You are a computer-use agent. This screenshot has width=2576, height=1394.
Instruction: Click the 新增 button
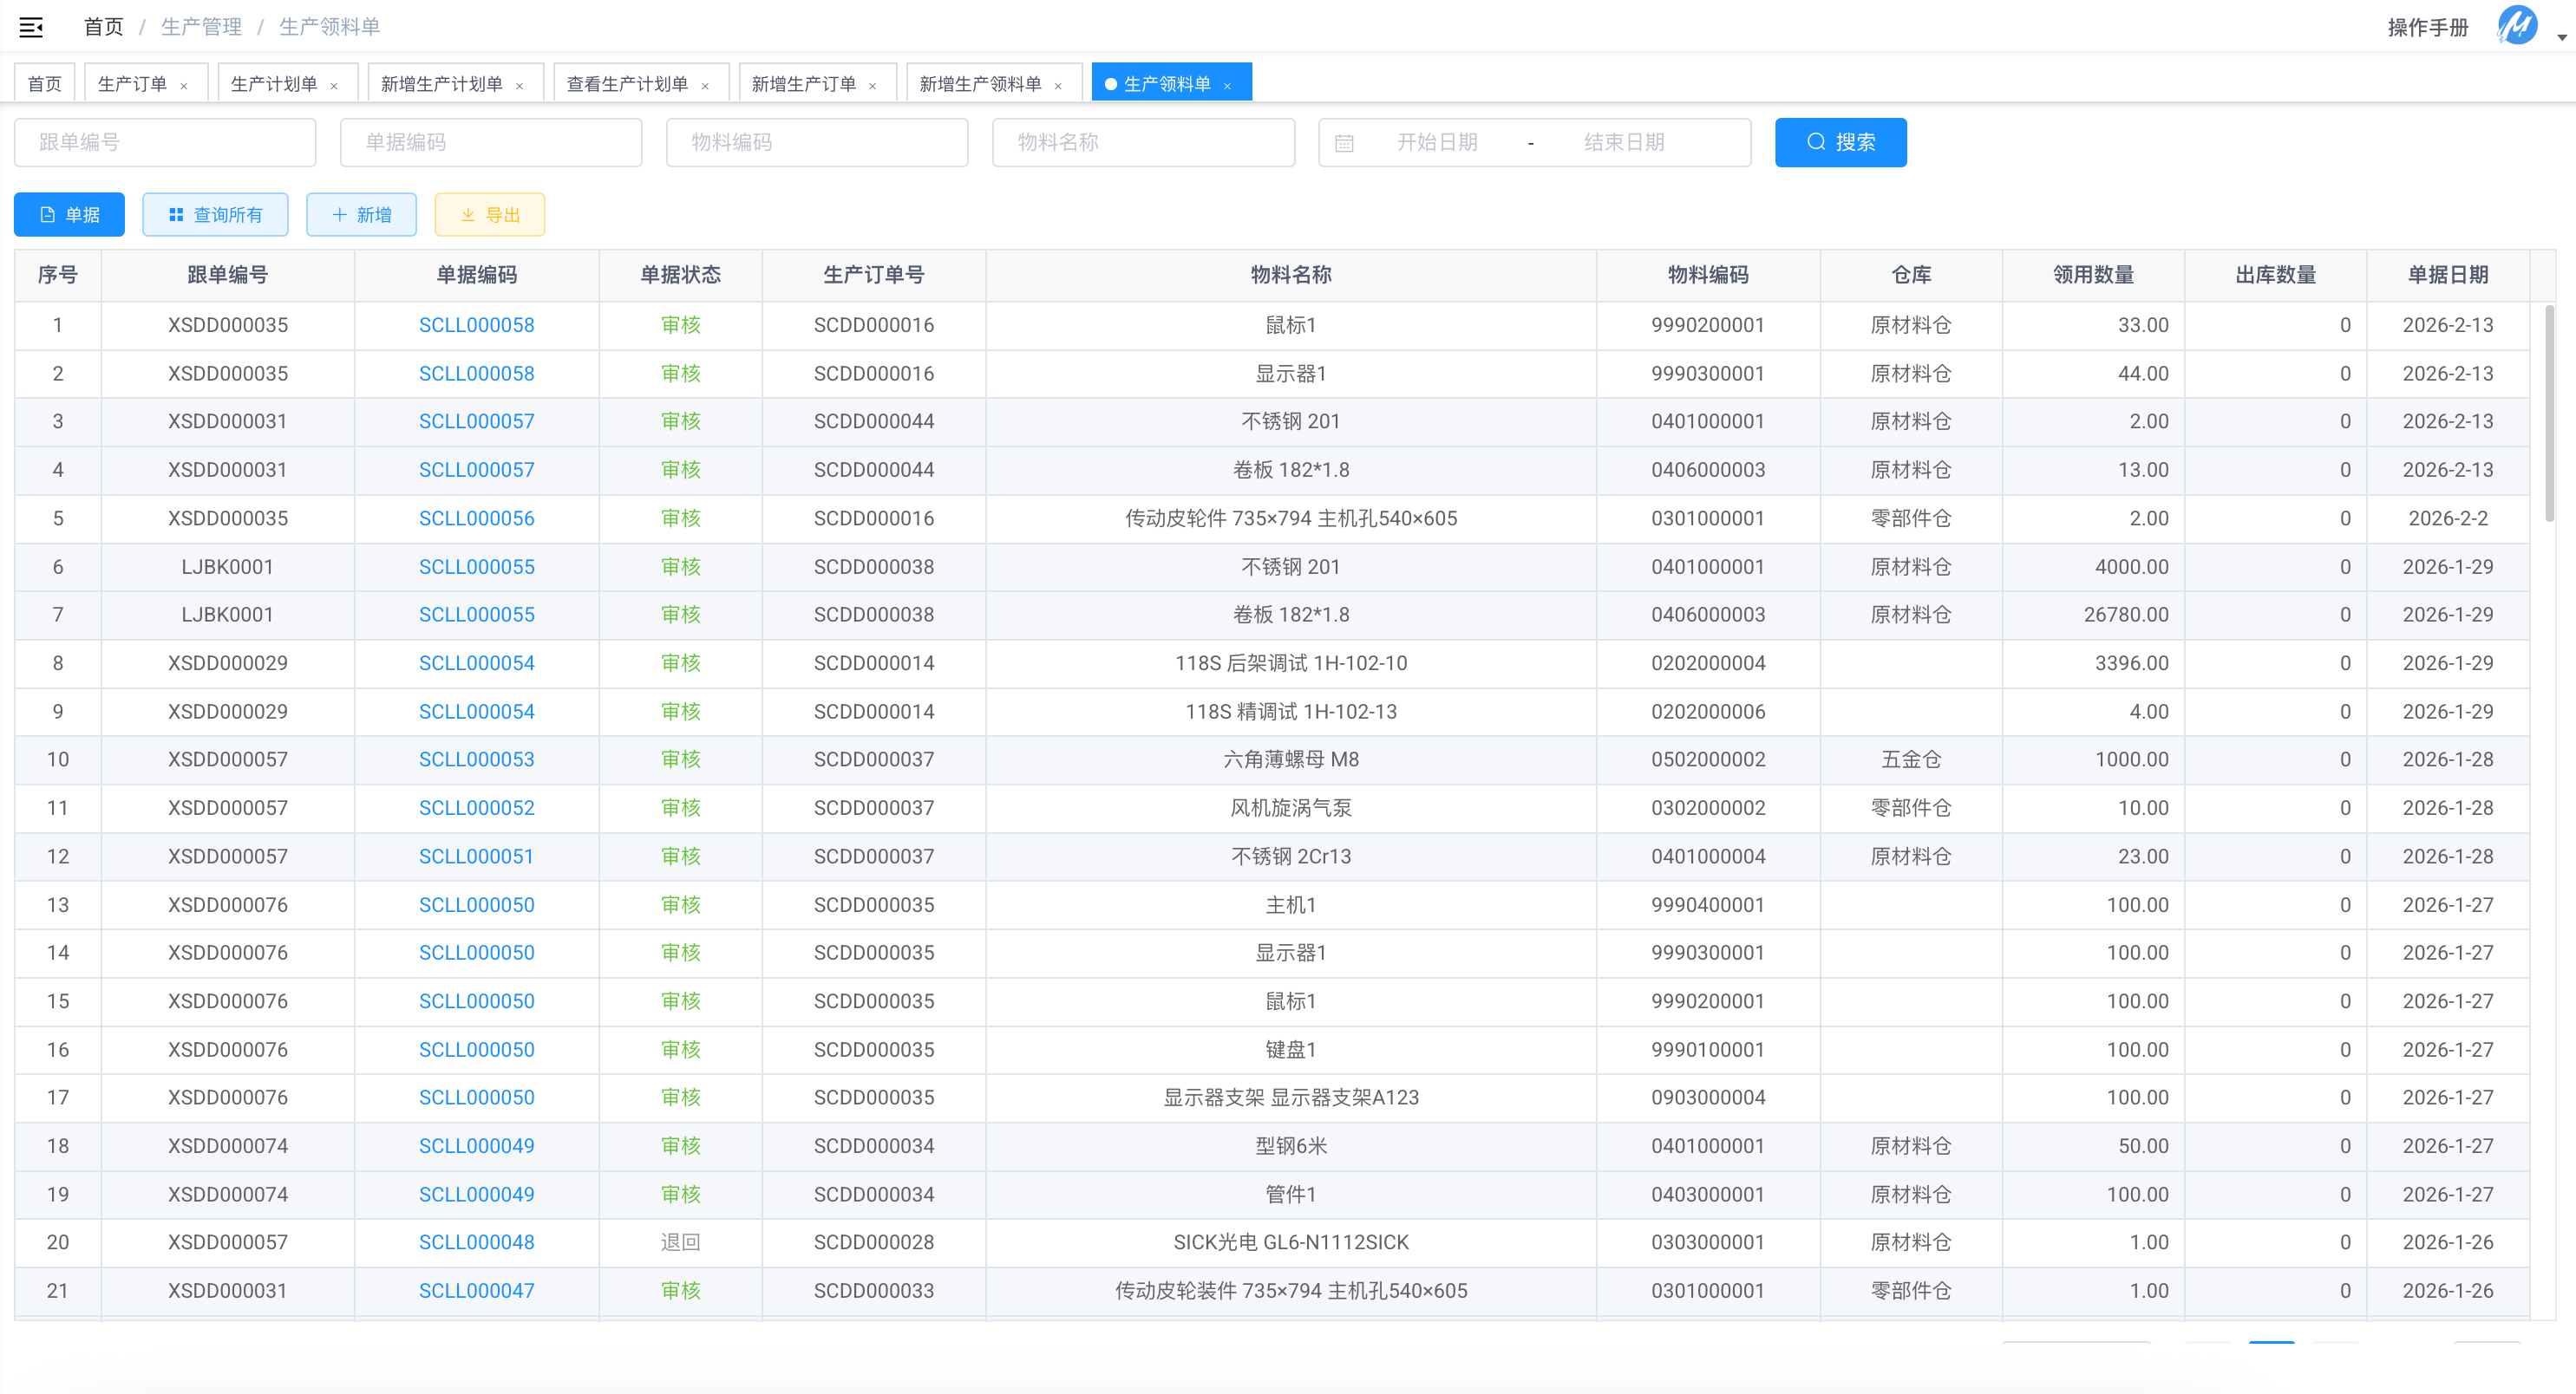361,215
